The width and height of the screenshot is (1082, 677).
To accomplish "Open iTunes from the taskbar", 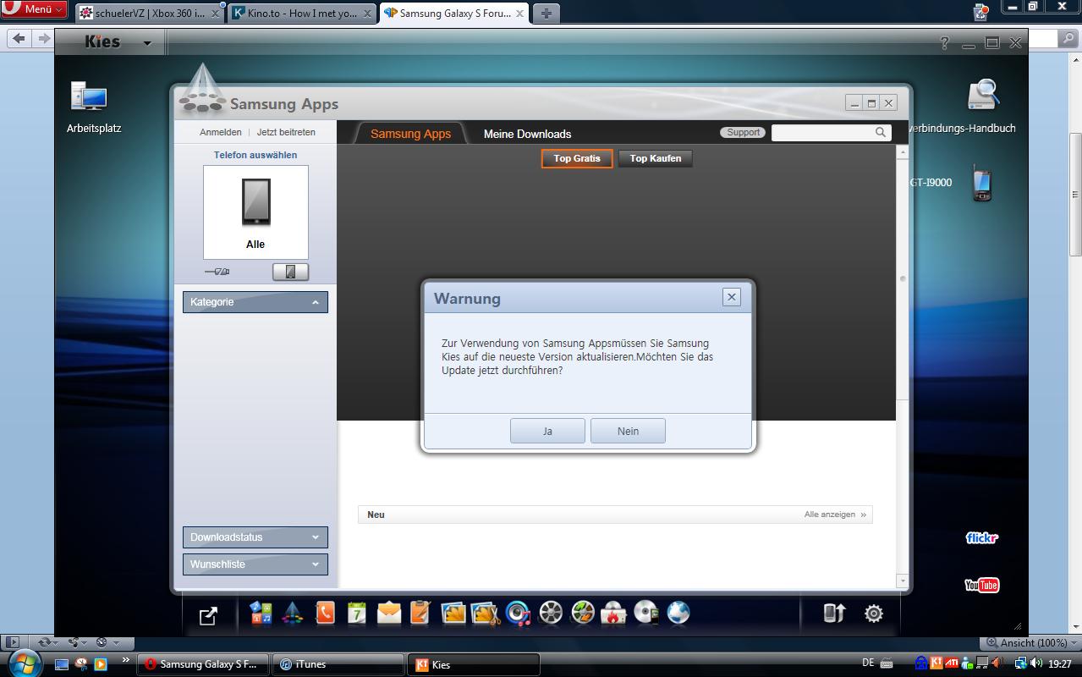I will [x=338, y=664].
